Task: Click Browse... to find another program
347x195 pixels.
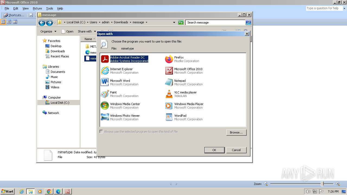Action: pyautogui.click(x=236, y=132)
